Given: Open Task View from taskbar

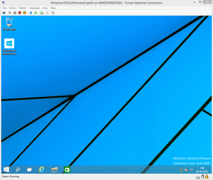Looking at the screenshot, I should pyautogui.click(x=29, y=170).
